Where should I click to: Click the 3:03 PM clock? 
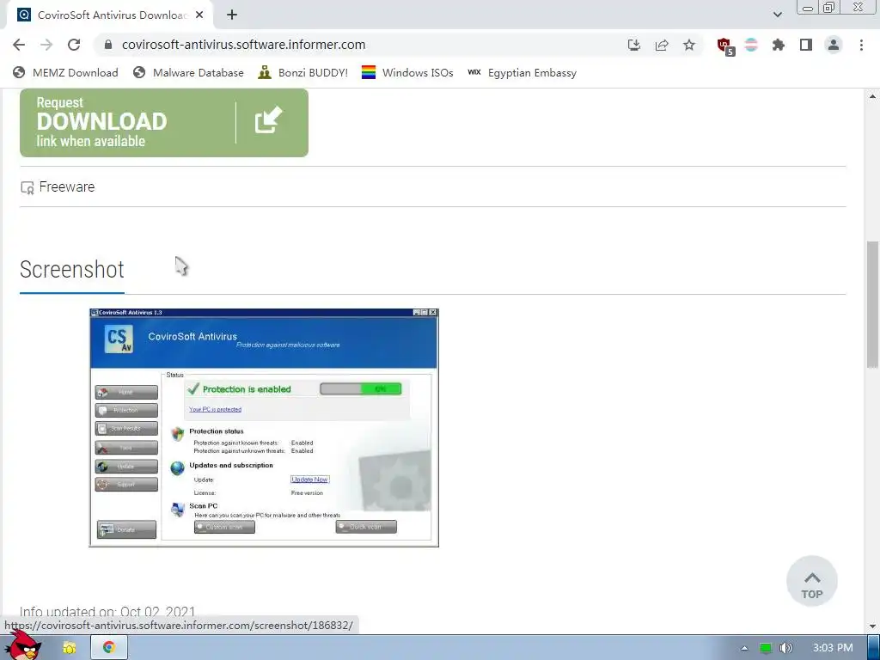coord(833,648)
